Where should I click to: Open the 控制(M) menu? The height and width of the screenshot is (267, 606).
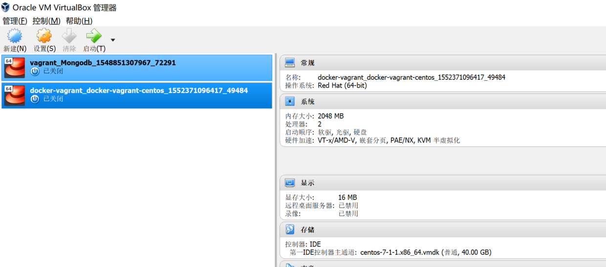(46, 21)
